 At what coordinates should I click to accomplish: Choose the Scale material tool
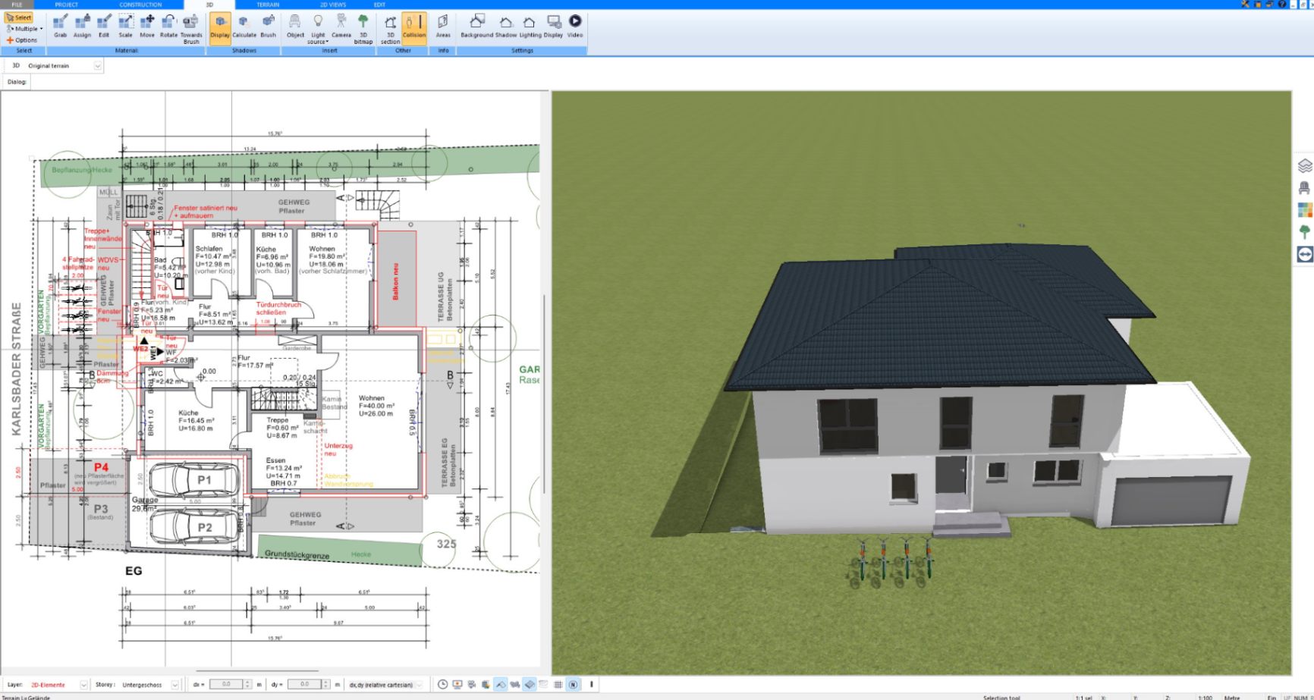coord(125,26)
